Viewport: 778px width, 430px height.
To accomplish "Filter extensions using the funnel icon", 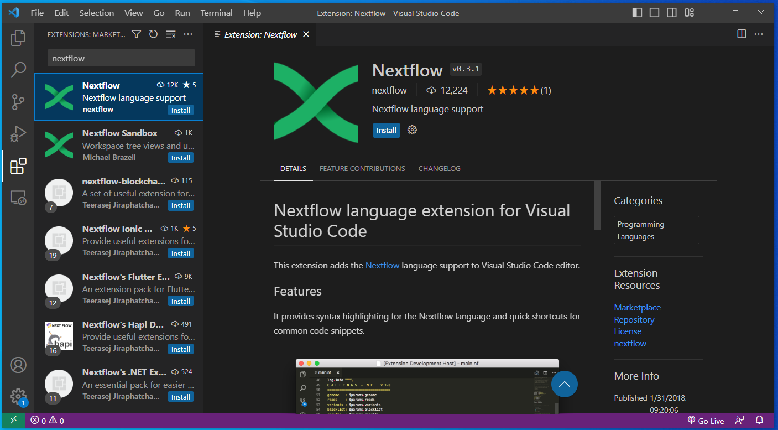I will pyautogui.click(x=137, y=34).
